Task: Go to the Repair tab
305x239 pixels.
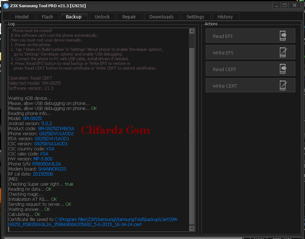Action: 129,17
